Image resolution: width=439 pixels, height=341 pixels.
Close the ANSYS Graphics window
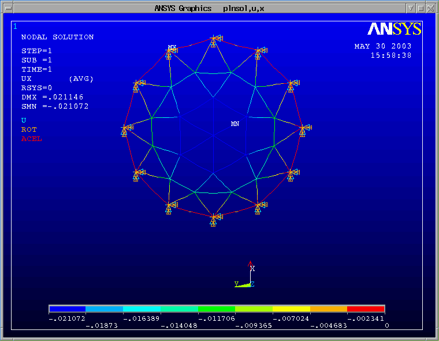coord(430,9)
